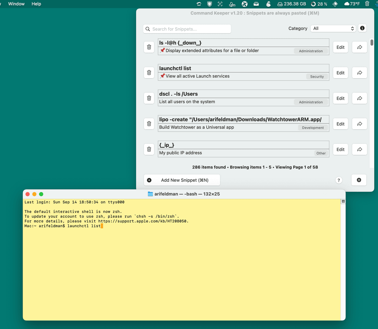This screenshot has height=329, width=378.
Task: Select the 'dscl . -ls /Users' snippet row
Action: tap(243, 98)
